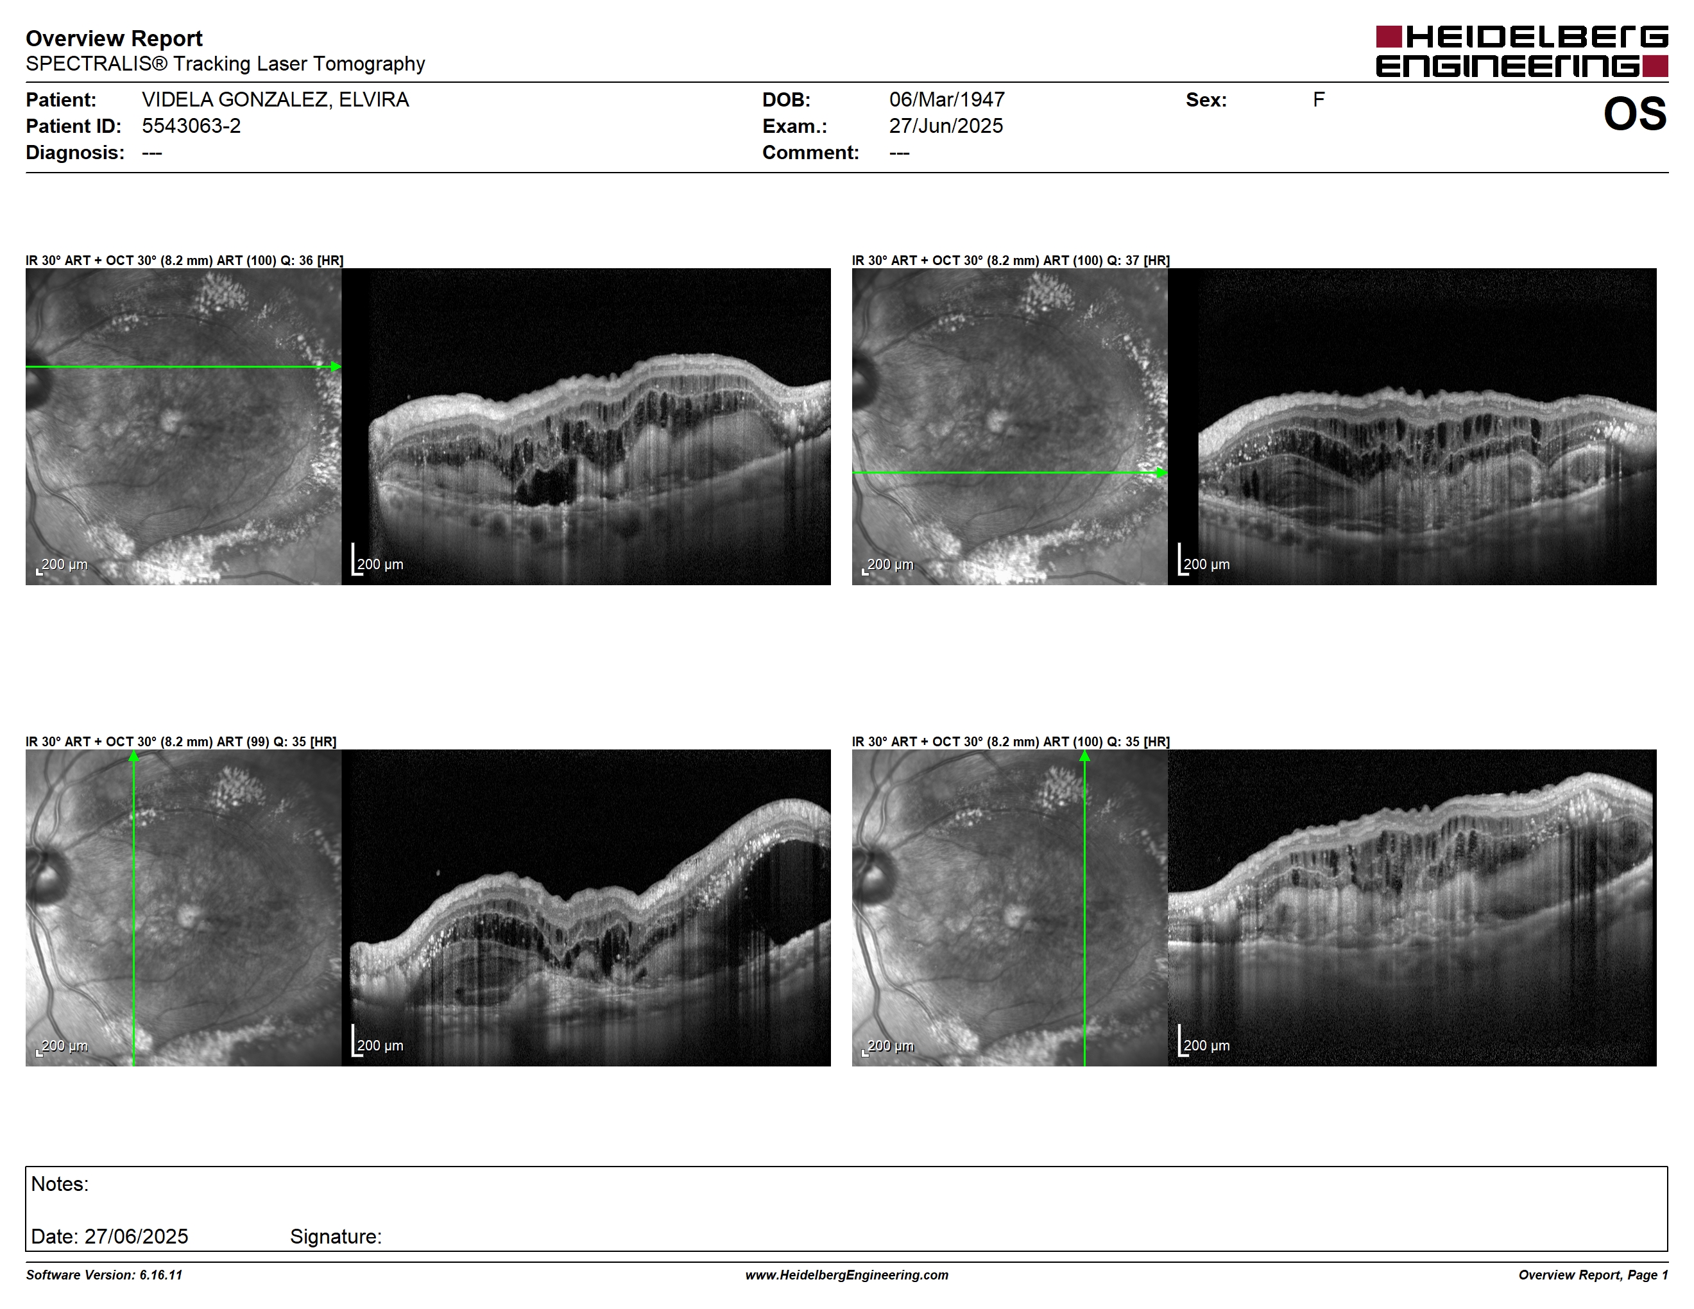
Task: Click the 'Overview Report' title
Action: (x=114, y=38)
